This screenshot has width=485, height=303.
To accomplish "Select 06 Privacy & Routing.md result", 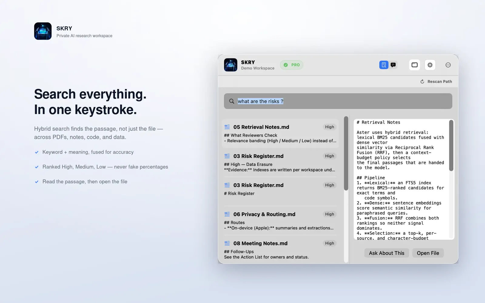I will click(280, 221).
